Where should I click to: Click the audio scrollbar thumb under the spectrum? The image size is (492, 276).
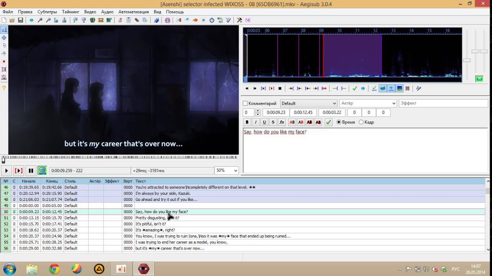click(246, 79)
